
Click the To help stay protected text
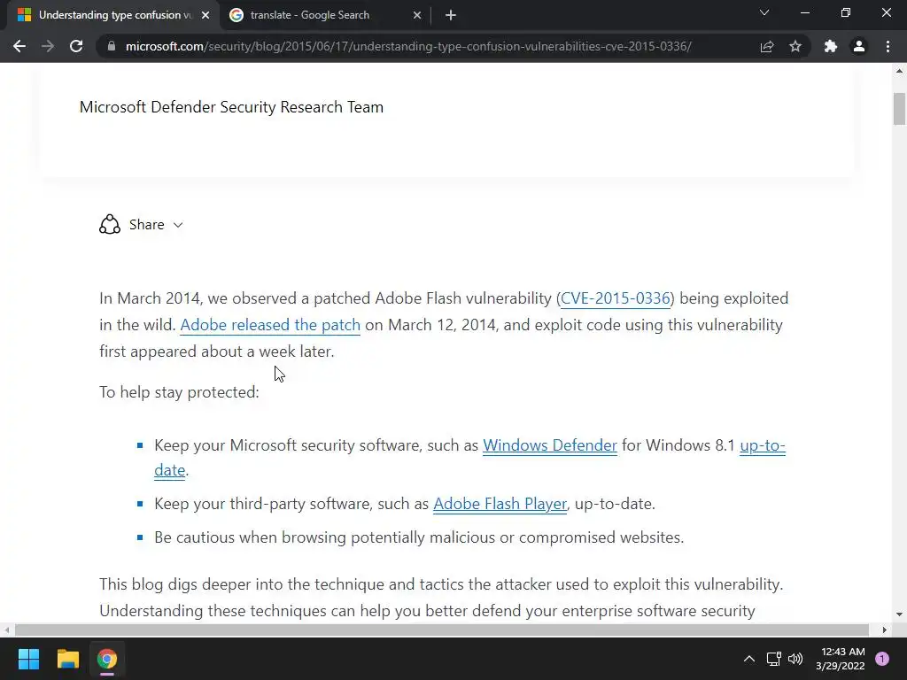pyautogui.click(x=179, y=392)
